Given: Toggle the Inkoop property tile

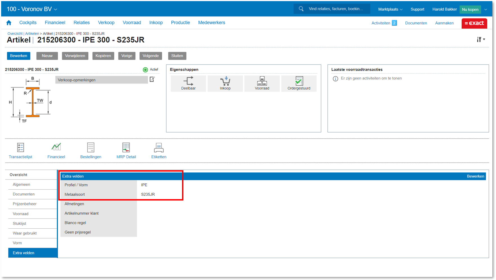Looking at the screenshot, I should tap(225, 83).
